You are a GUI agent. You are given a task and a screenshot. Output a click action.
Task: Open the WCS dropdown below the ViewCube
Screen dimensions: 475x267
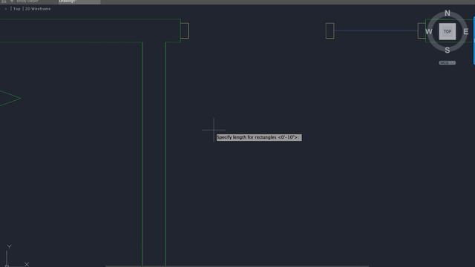(x=447, y=63)
